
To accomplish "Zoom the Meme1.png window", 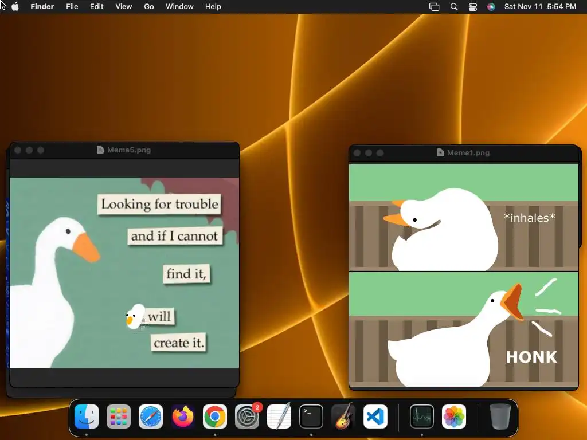I will [381, 153].
